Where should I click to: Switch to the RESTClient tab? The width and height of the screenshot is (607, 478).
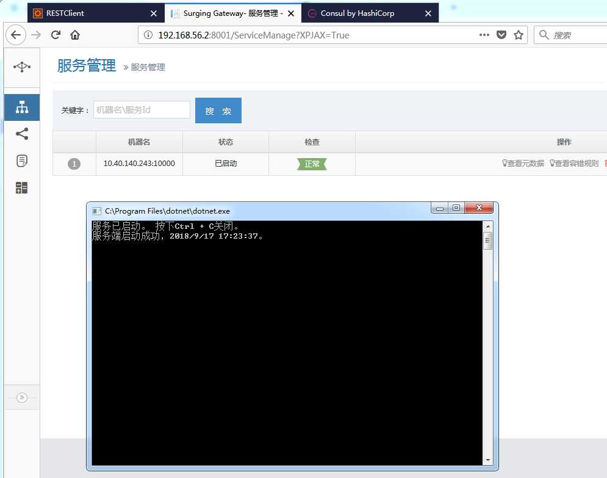click(x=96, y=13)
